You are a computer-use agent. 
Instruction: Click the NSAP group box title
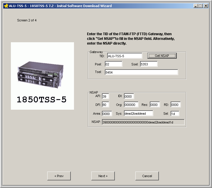click(x=94, y=92)
